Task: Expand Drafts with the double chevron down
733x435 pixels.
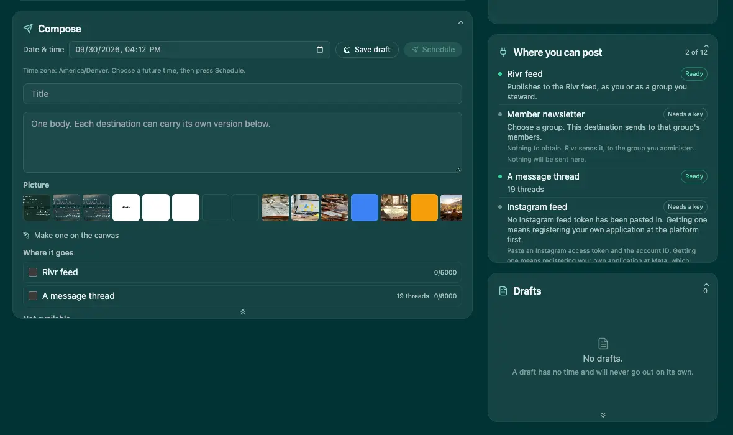Action: [x=603, y=415]
